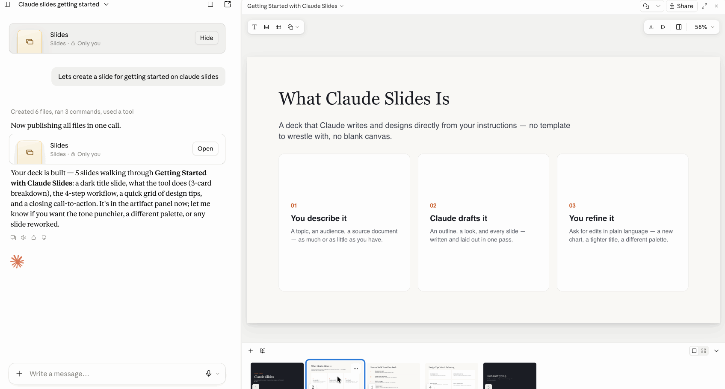
Task: Open slide 2 thumbnail more options menu
Action: point(356,368)
